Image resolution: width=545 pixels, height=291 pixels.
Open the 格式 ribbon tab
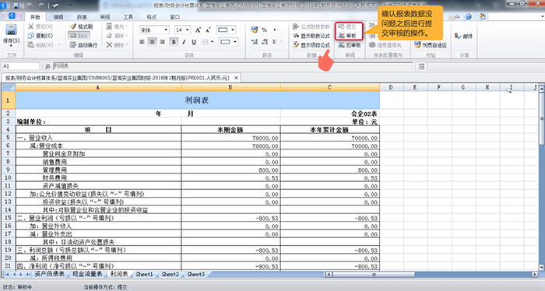pos(152,16)
